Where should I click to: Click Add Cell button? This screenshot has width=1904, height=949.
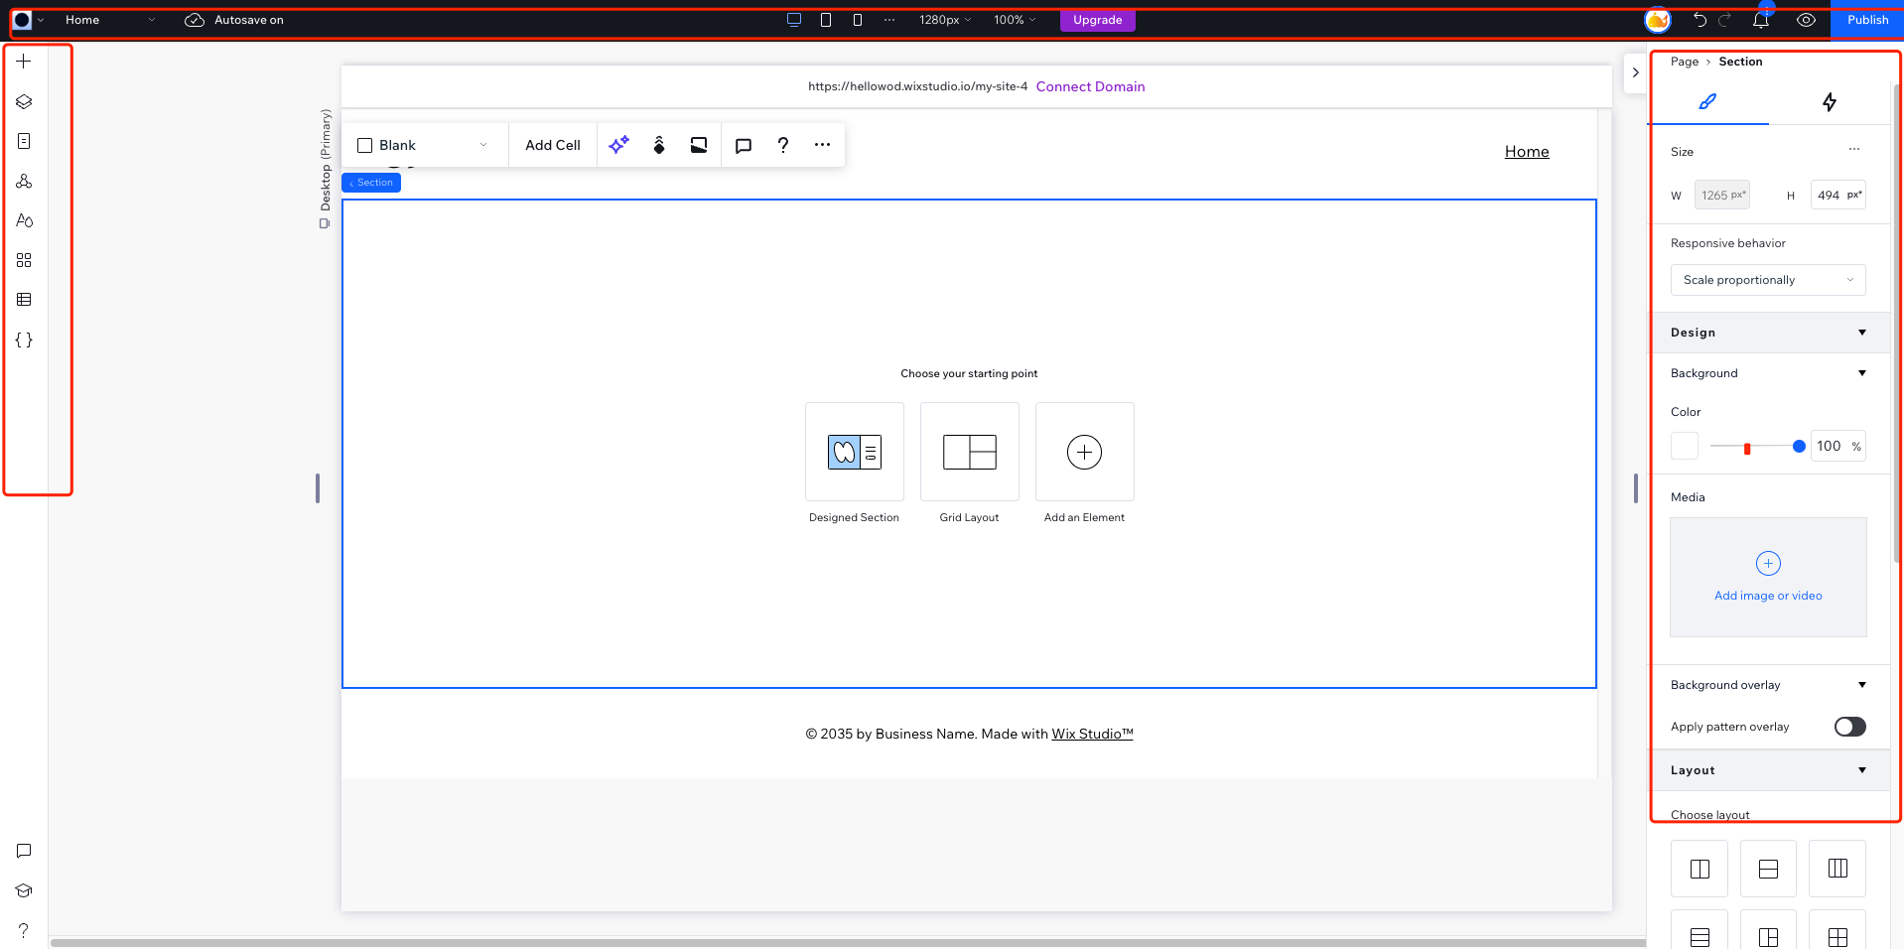point(553,145)
